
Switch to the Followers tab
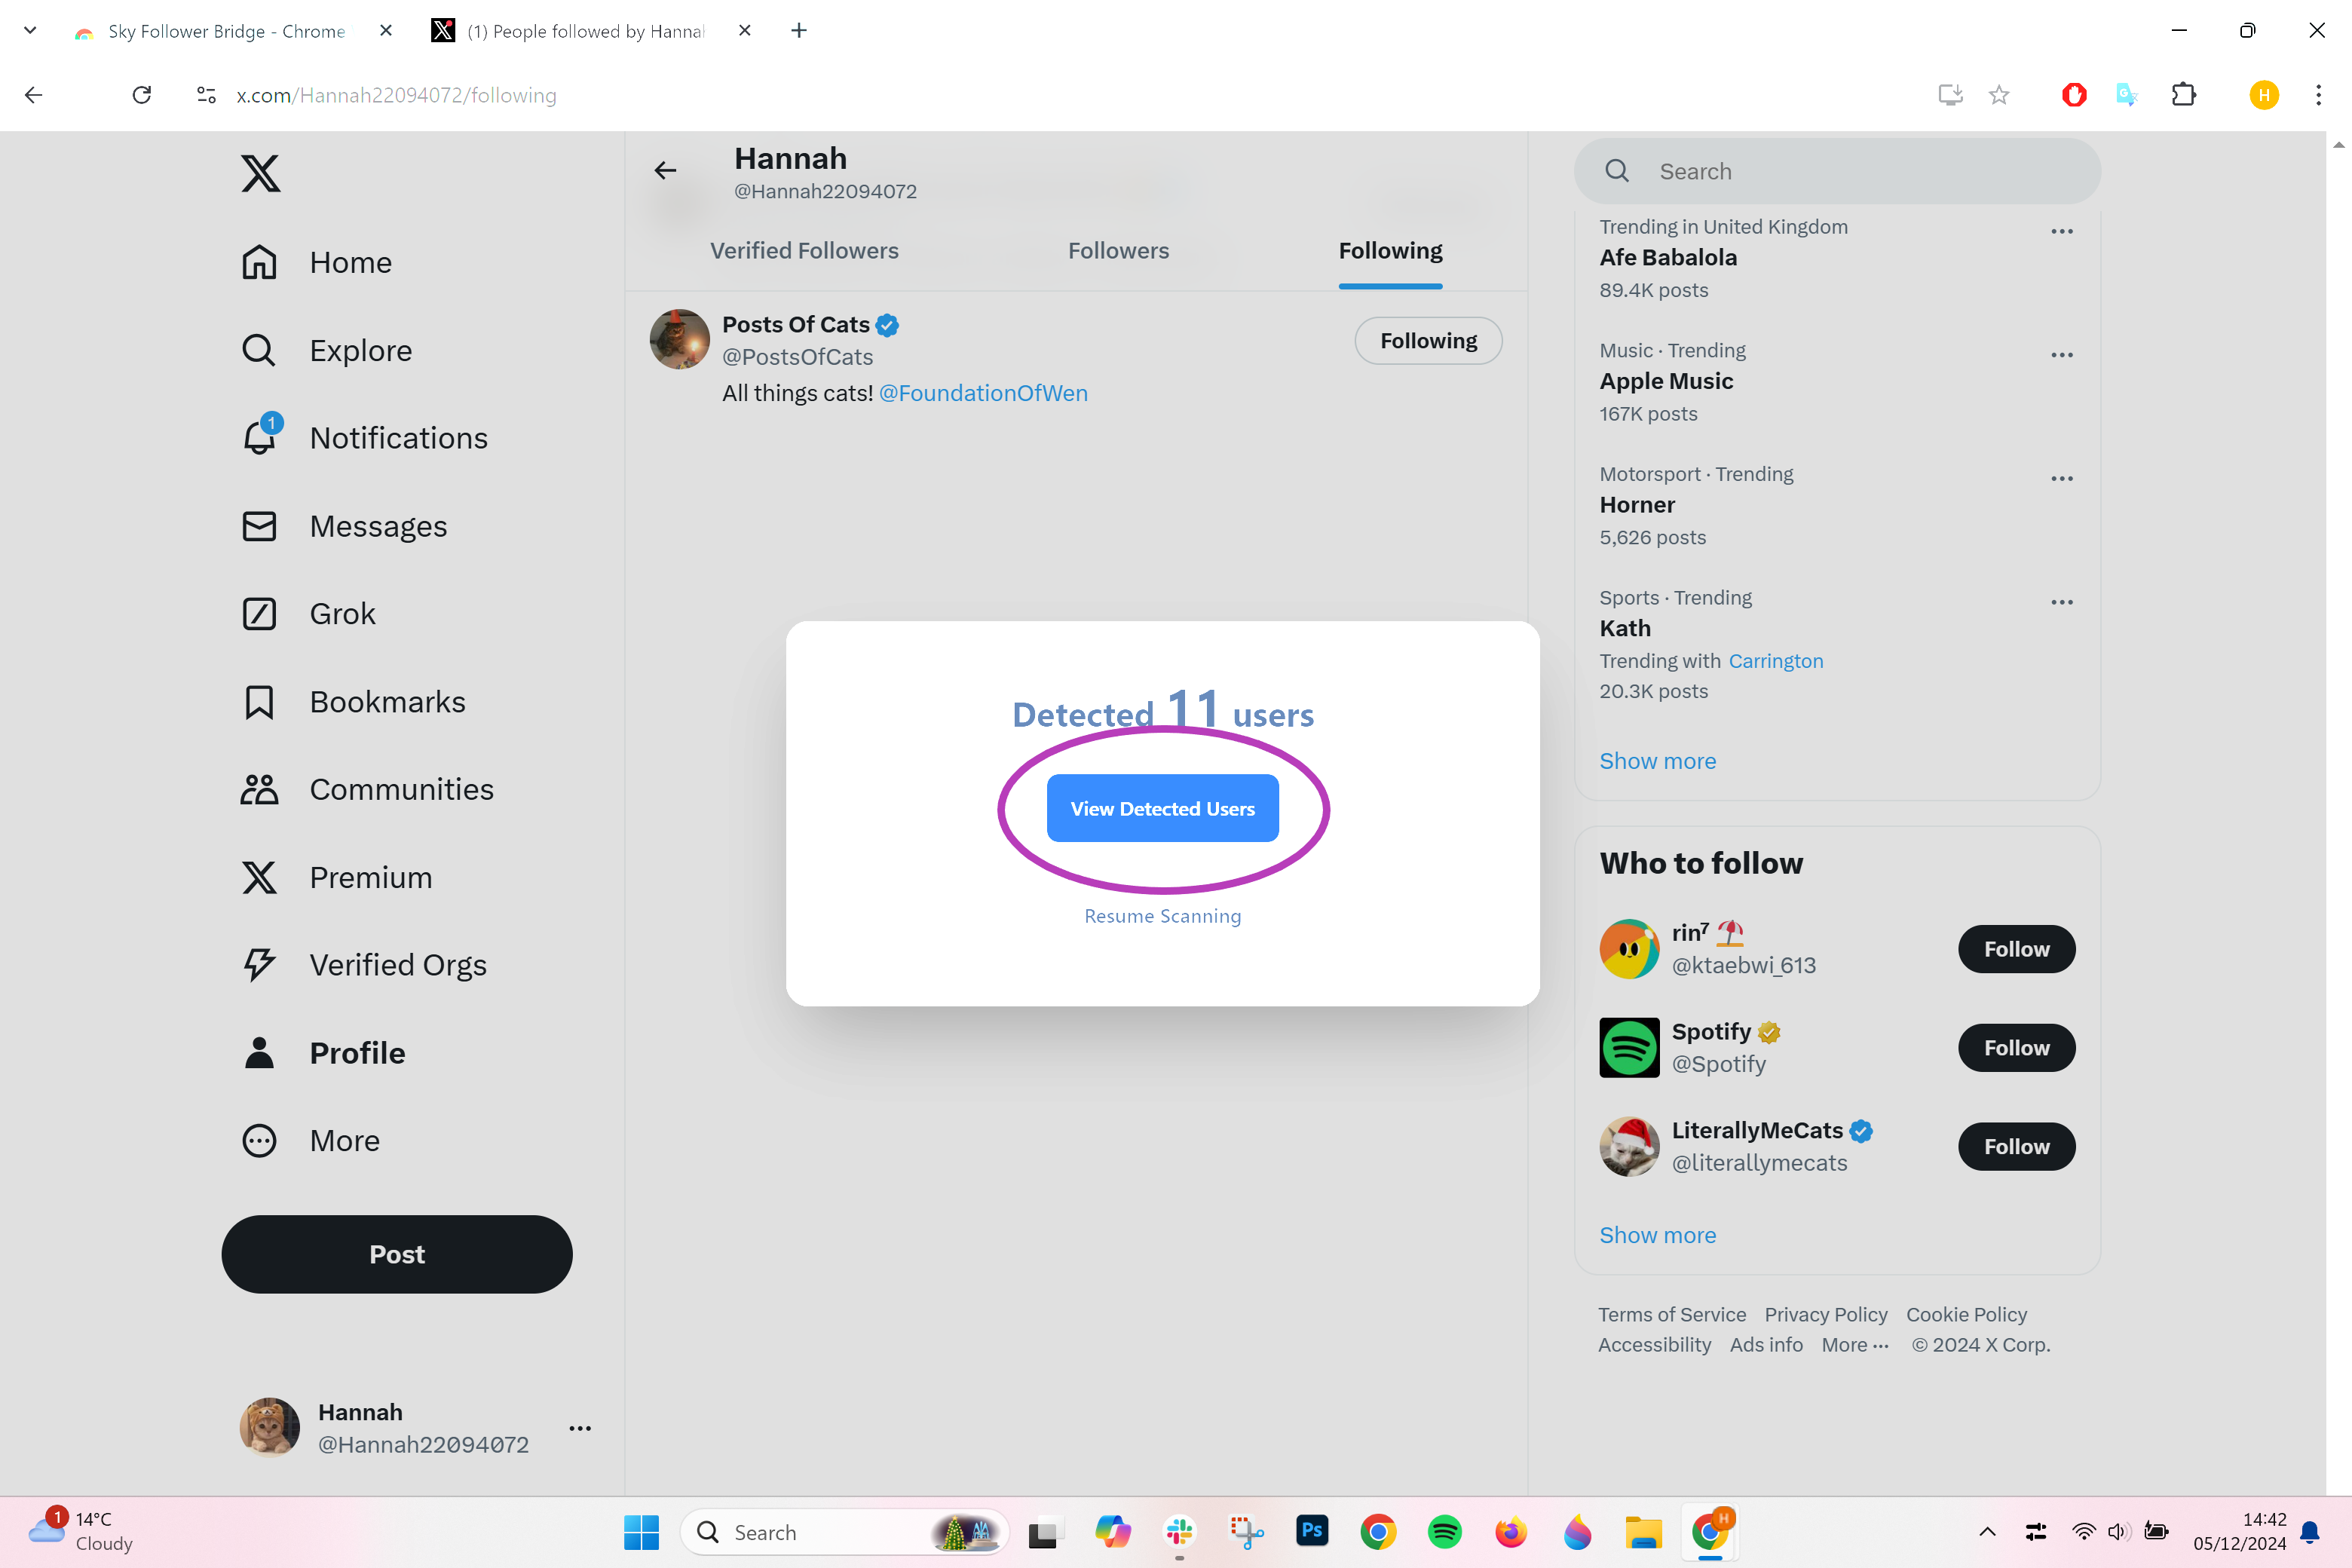point(1118,251)
